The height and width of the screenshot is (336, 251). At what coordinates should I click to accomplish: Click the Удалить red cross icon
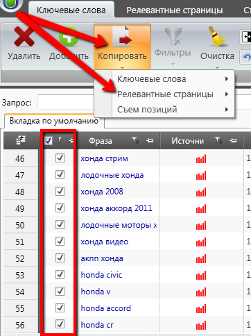24,37
